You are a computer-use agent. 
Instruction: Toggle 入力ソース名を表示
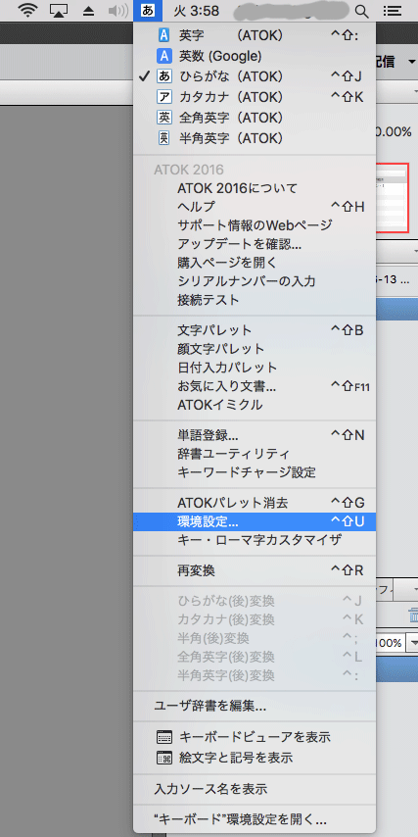pyautogui.click(x=255, y=788)
